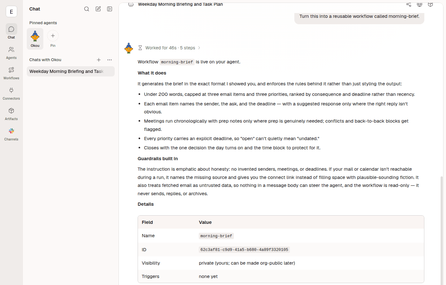Share this conversation via share icon
The width and height of the screenshot is (446, 285).
coord(409,4)
